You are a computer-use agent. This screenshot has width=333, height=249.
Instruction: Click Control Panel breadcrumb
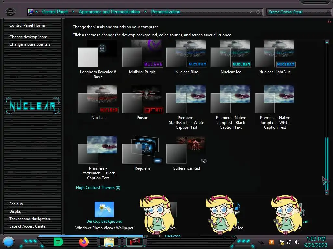point(55,12)
